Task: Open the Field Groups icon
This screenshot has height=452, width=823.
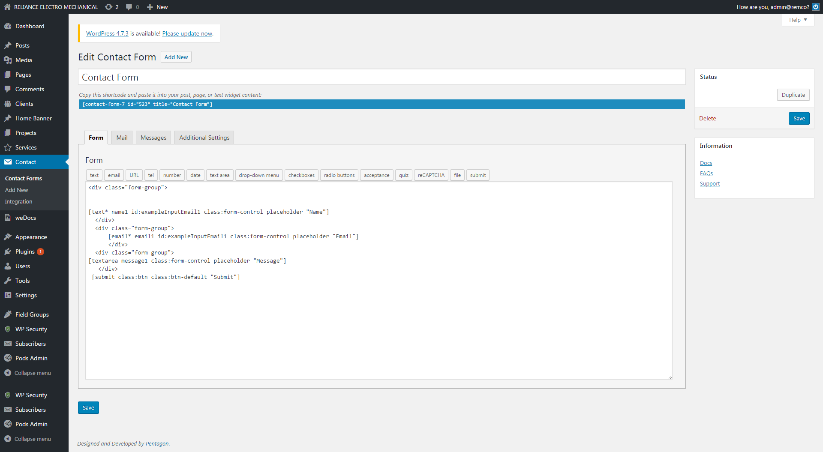Action: tap(8, 314)
